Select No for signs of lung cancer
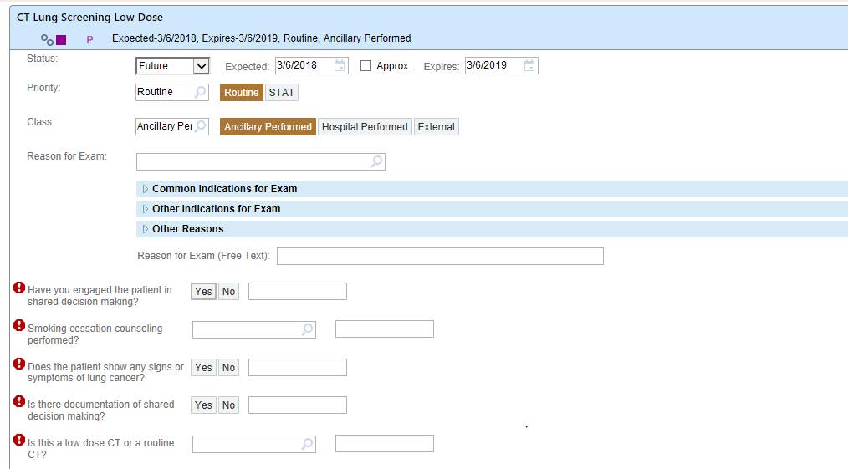Image resolution: width=848 pixels, height=469 pixels. click(229, 367)
